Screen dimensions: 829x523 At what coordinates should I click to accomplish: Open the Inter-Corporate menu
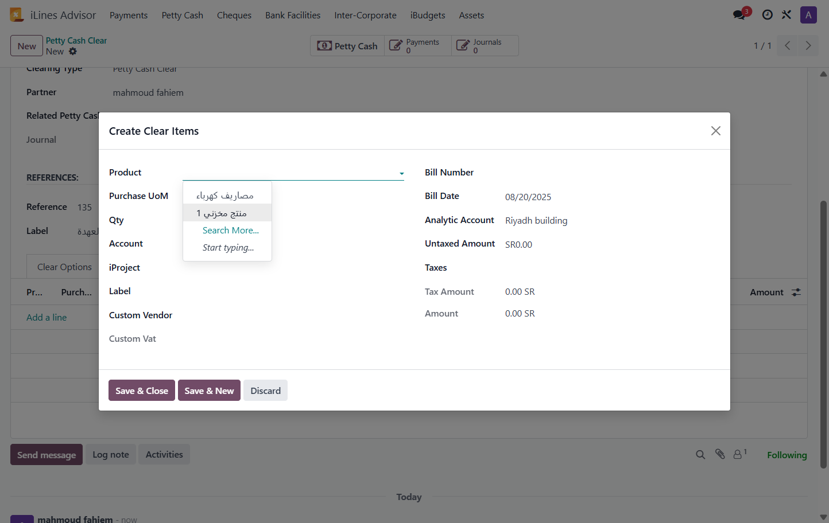365,15
